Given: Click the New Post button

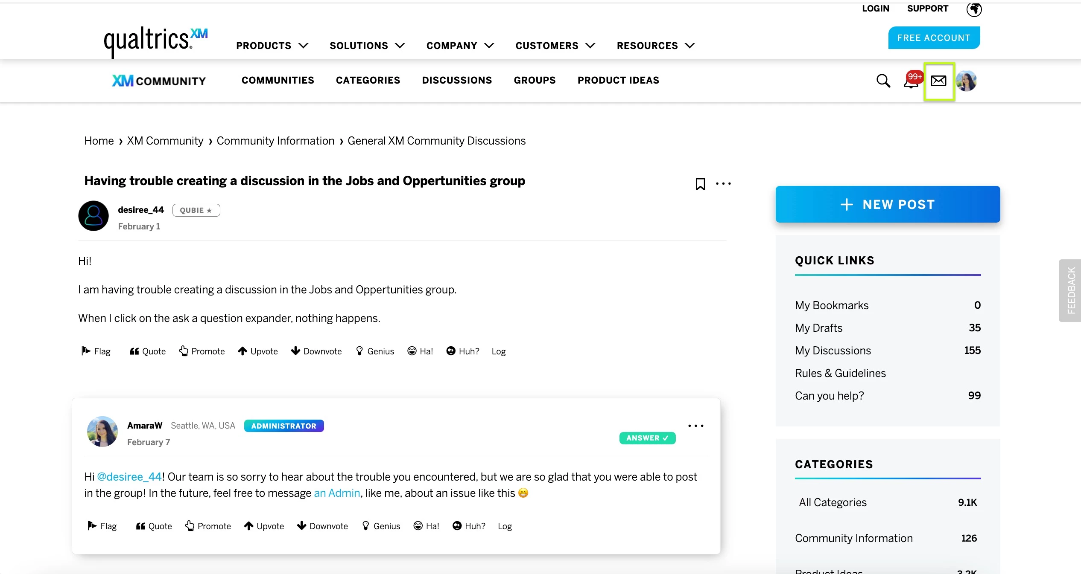Looking at the screenshot, I should 888,204.
